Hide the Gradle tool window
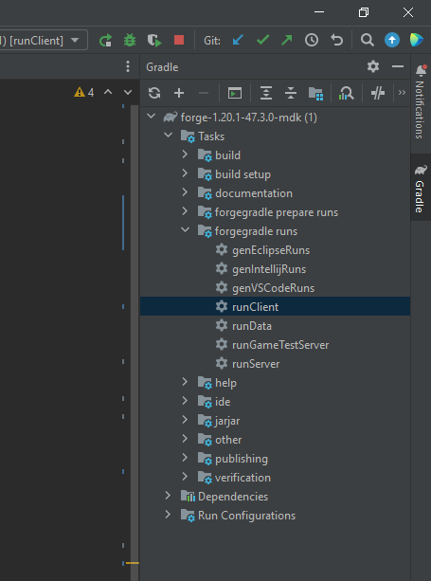431x581 pixels. tap(398, 66)
